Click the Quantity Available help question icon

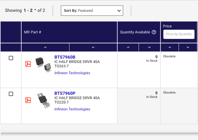point(154,32)
